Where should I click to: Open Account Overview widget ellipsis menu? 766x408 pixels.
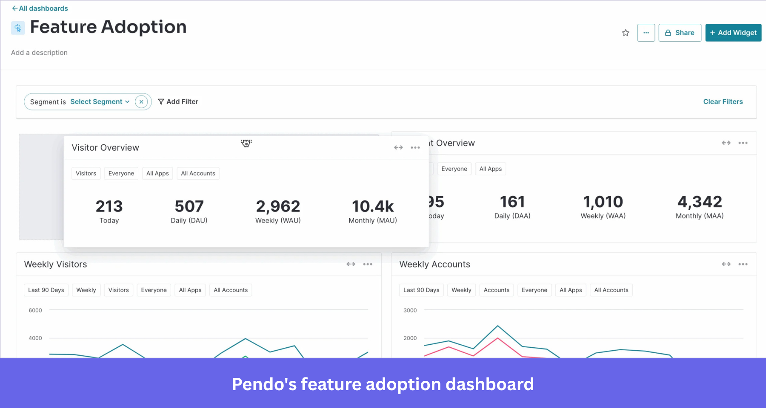743,143
